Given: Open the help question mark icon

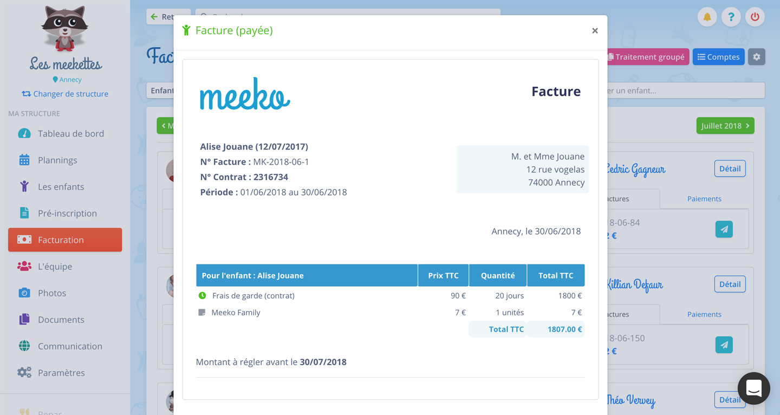Looking at the screenshot, I should [731, 17].
